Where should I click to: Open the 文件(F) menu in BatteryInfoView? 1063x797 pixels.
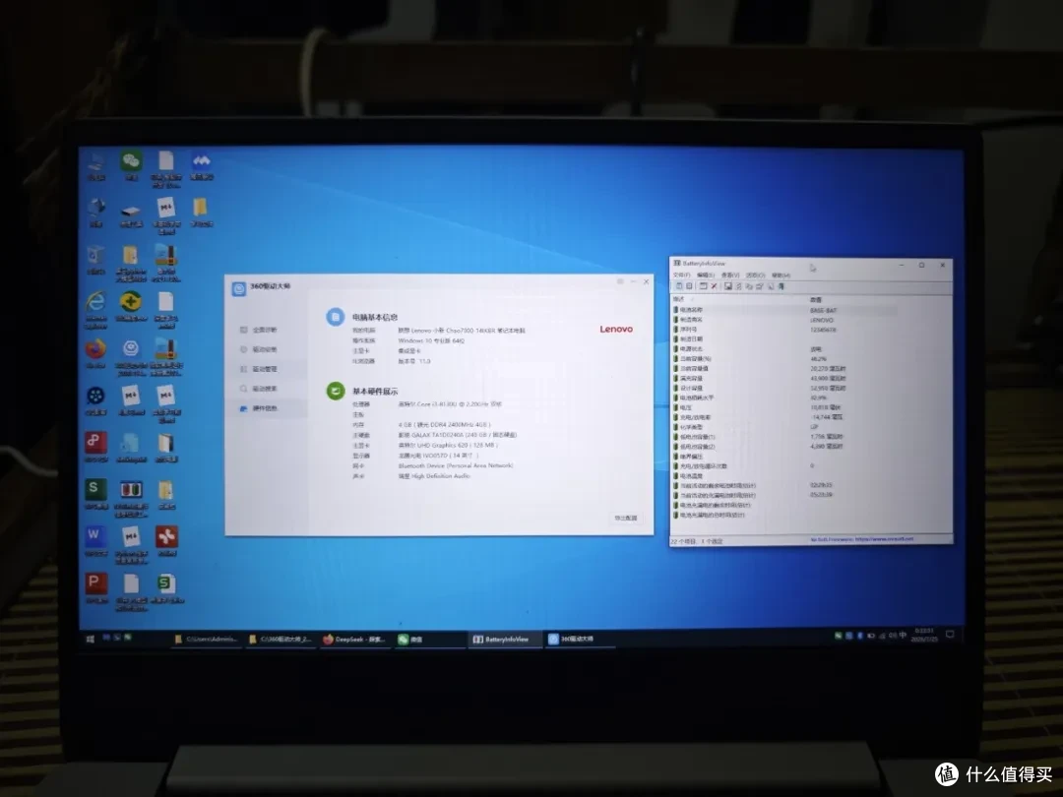681,276
